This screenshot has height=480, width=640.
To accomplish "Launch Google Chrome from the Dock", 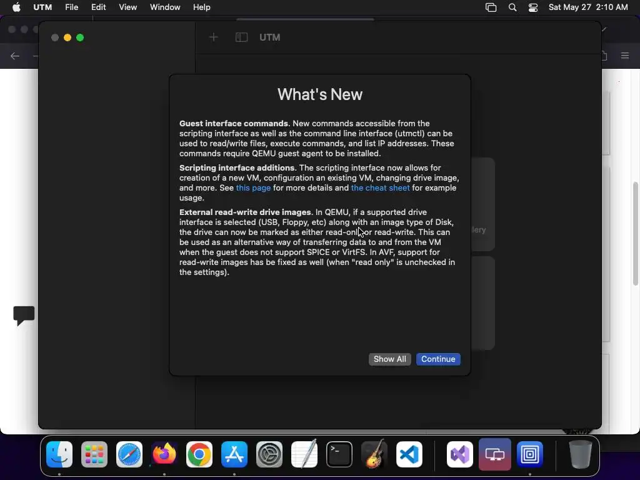I will (199, 454).
